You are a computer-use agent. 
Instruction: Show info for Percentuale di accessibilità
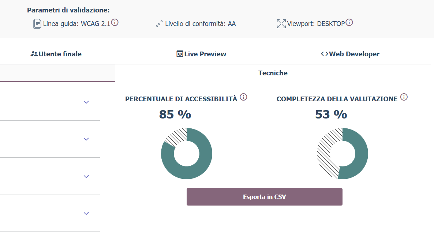tap(243, 97)
